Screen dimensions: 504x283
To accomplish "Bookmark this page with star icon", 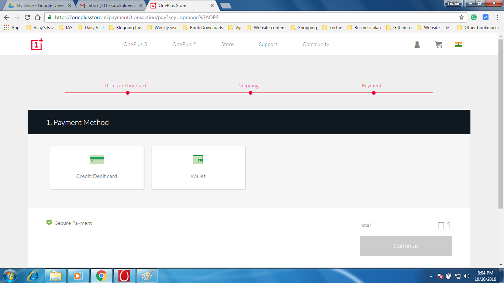I will [x=461, y=17].
